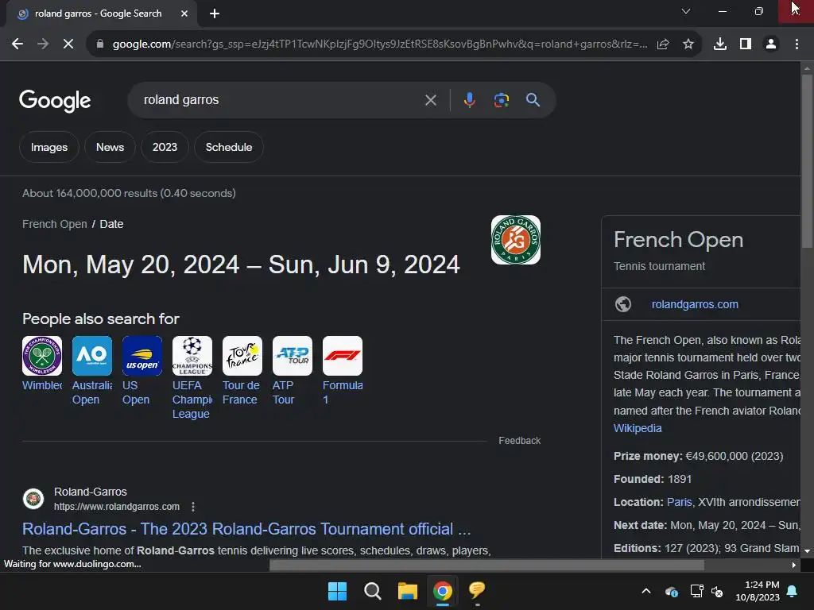The height and width of the screenshot is (610, 814).
Task: Open the Formula 1 logo tile
Action: pos(343,356)
